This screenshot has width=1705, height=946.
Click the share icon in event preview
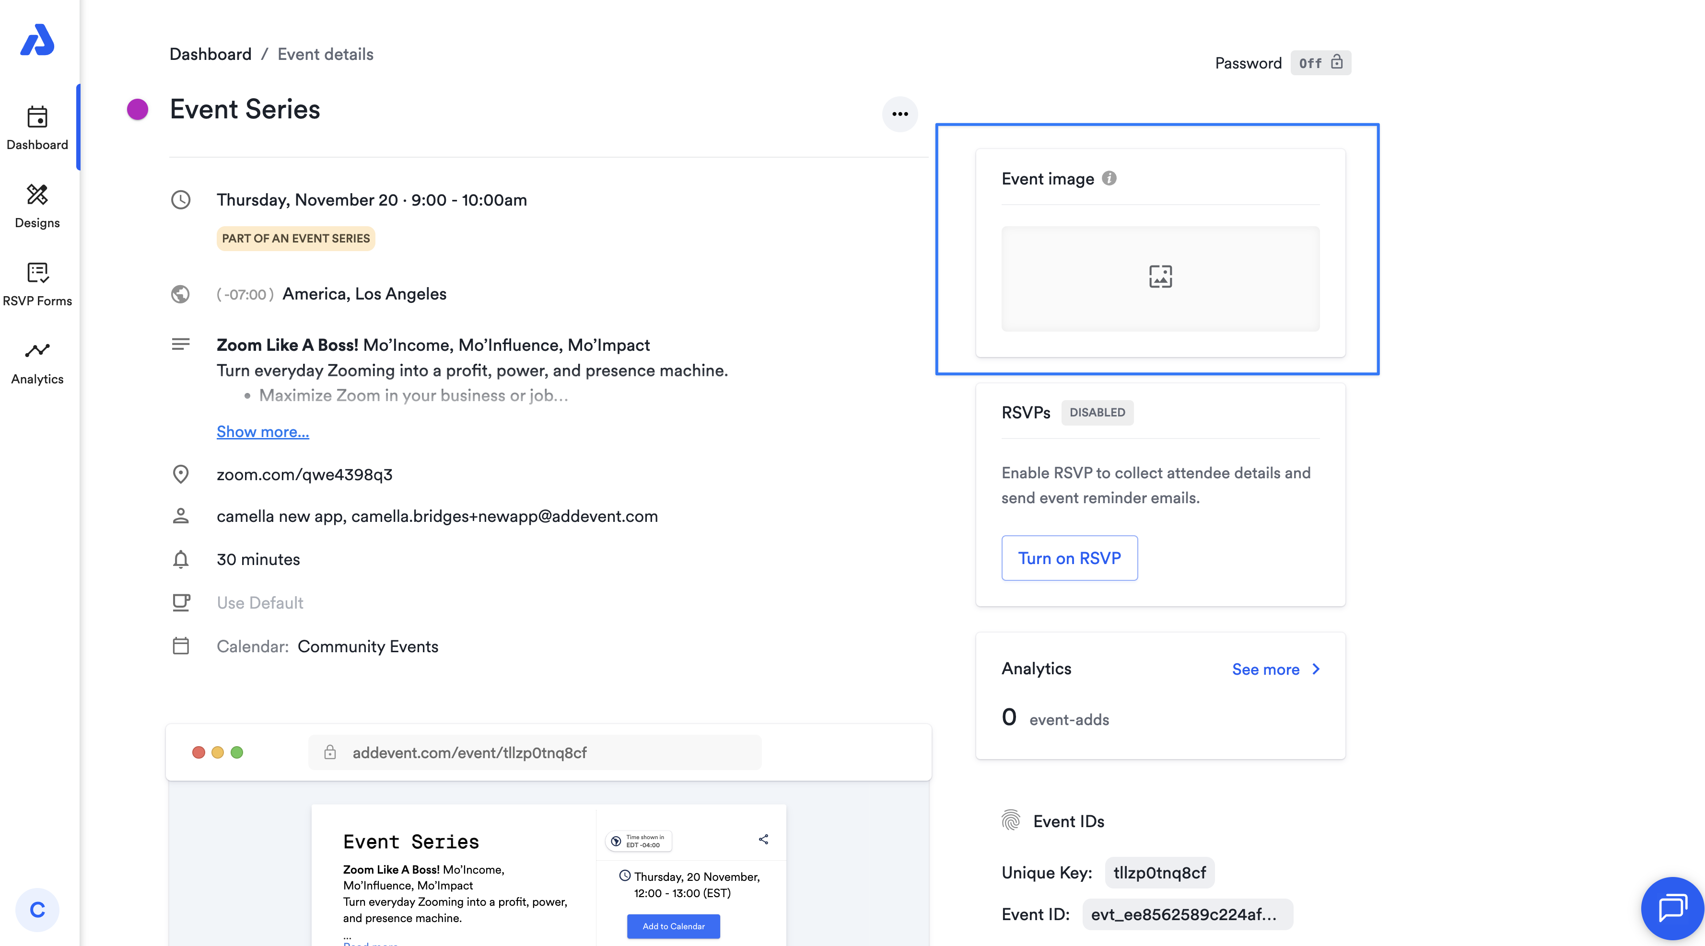pos(763,840)
